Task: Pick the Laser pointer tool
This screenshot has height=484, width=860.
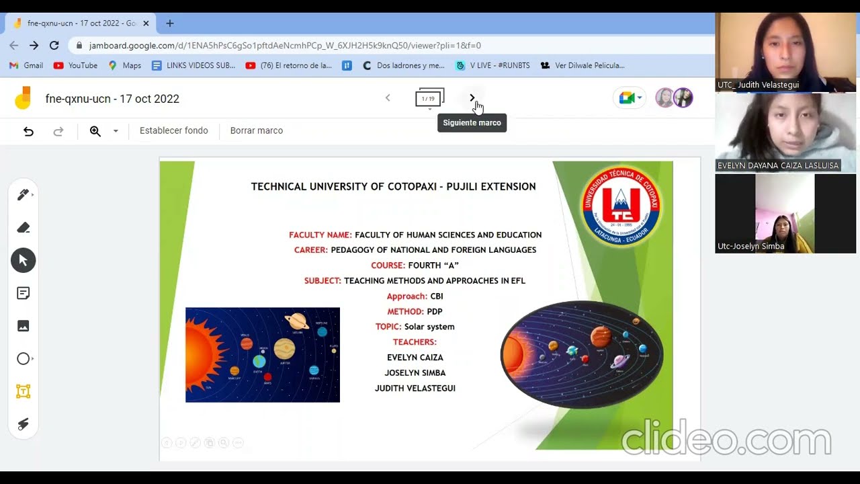Action: (x=23, y=424)
